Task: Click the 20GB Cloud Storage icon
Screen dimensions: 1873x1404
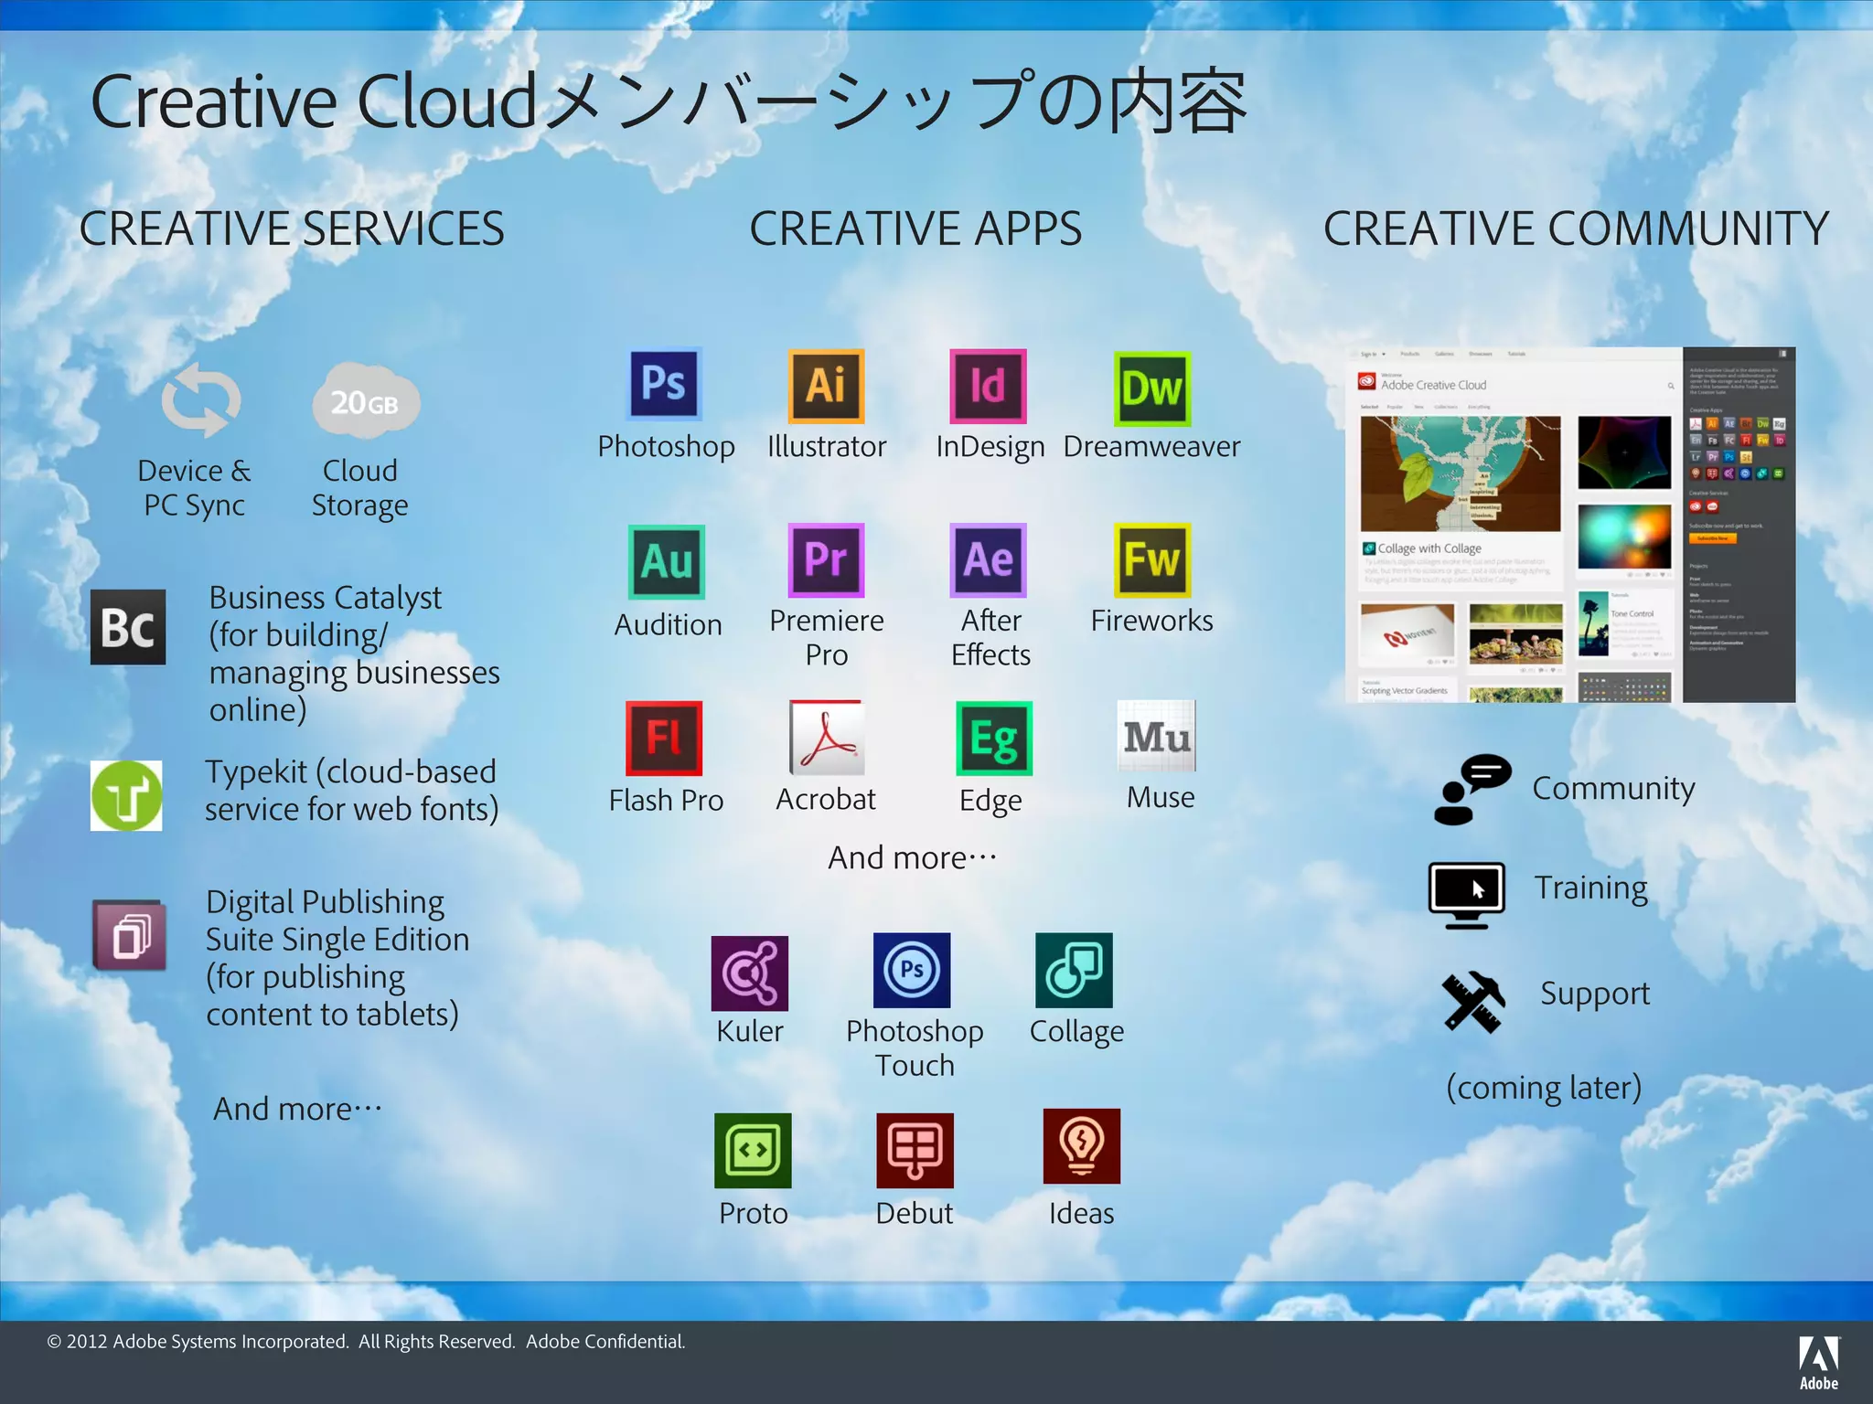Action: pyautogui.click(x=366, y=400)
